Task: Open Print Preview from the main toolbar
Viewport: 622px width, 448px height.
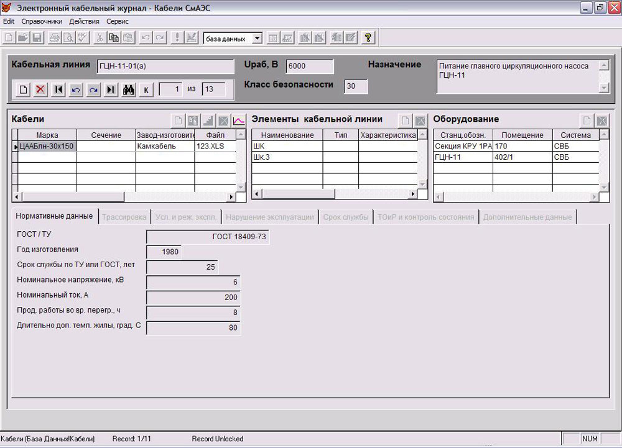Action: [68, 38]
